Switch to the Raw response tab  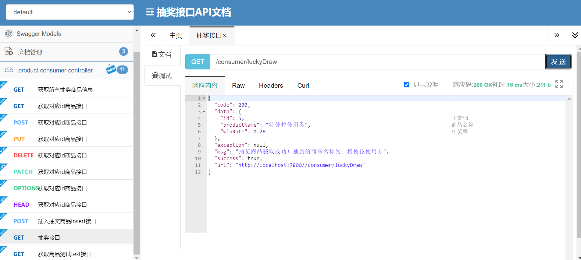238,86
